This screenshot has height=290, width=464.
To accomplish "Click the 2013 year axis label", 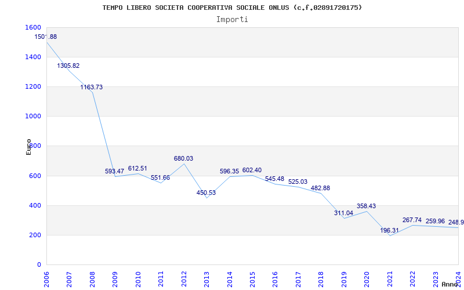I will (206, 280).
